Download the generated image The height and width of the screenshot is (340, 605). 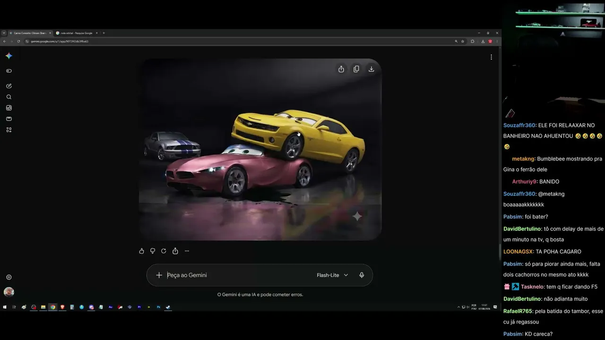click(372, 69)
